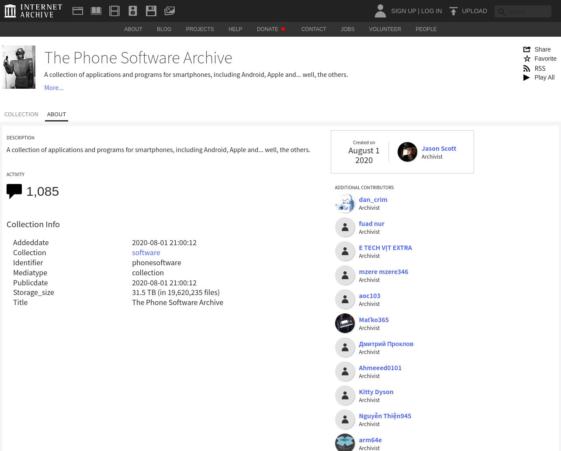Click Jason Scott's avatar picture
Viewport: 561px width, 451px height.
[x=407, y=152]
